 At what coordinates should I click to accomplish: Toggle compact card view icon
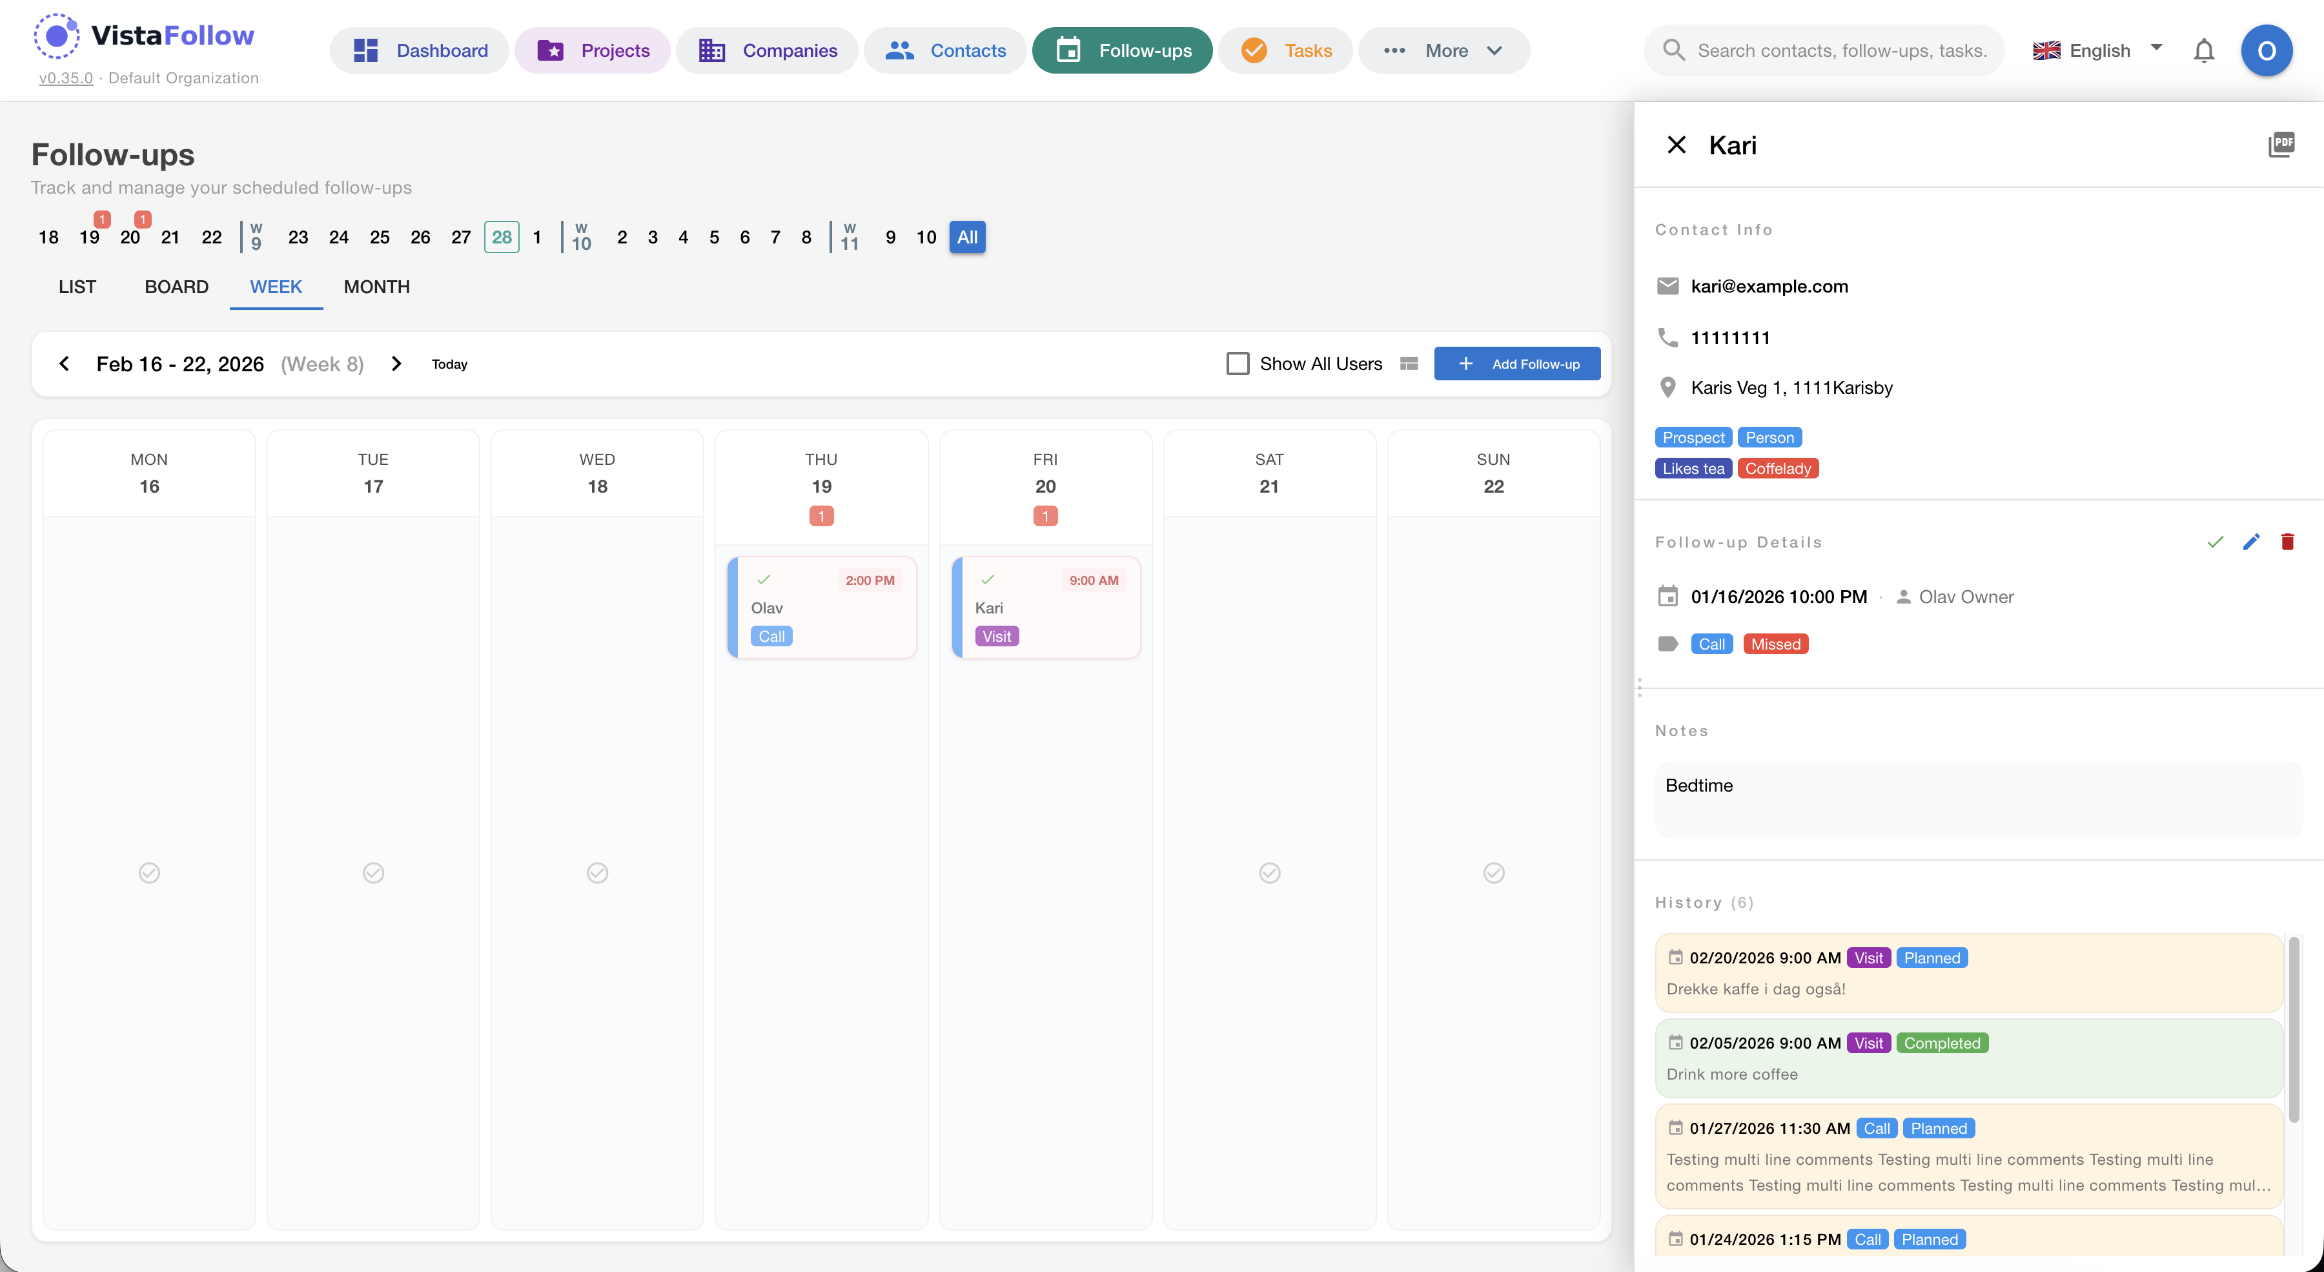coord(1409,364)
